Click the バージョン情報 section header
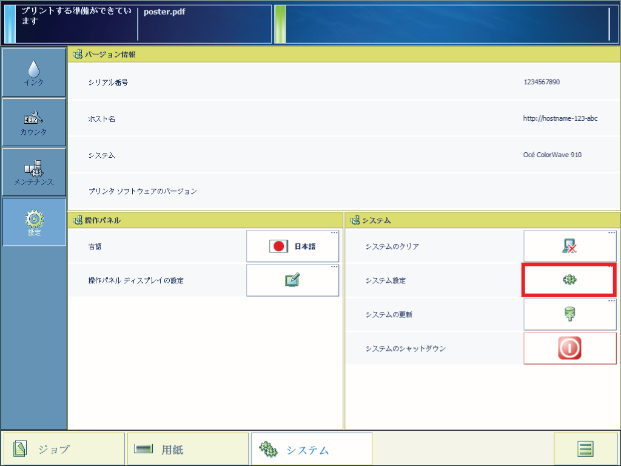The height and width of the screenshot is (466, 621). pyautogui.click(x=344, y=54)
